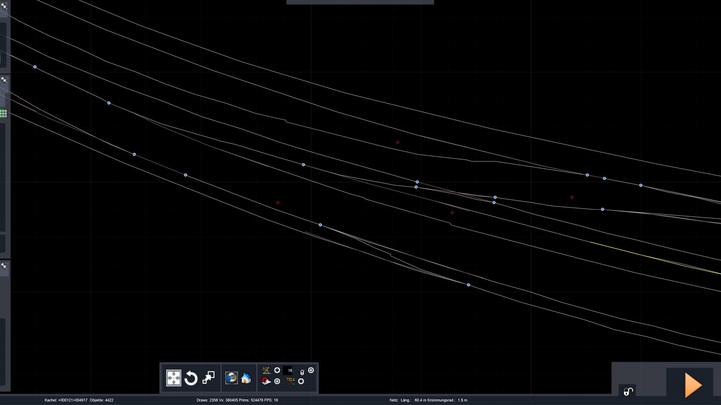This screenshot has height=405, width=721.
Task: Click the grey pull-down bar at top center
Action: click(x=360, y=2)
